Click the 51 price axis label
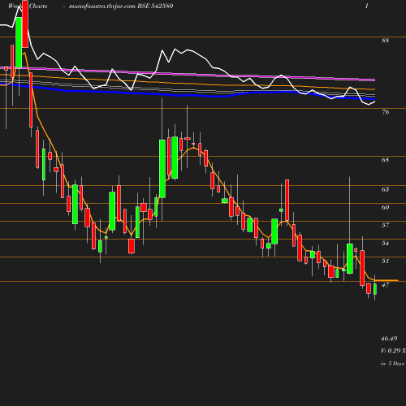406x406 pixels. click(x=385, y=261)
